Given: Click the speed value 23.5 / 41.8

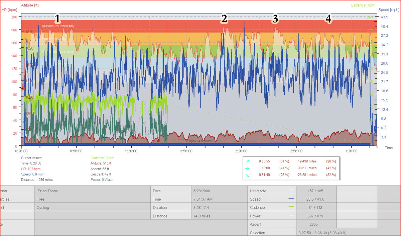Looking at the screenshot, I should click(x=316, y=199).
